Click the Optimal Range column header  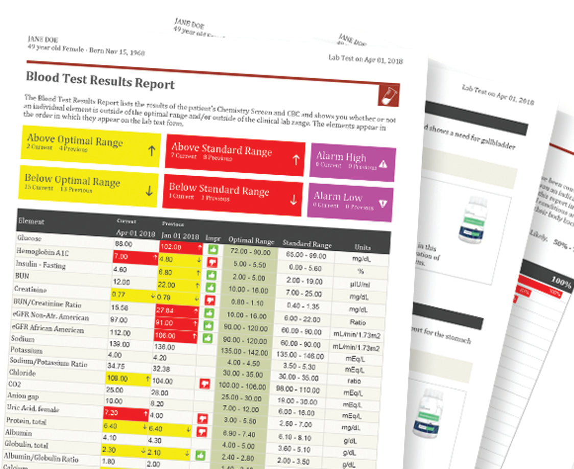[x=251, y=240]
